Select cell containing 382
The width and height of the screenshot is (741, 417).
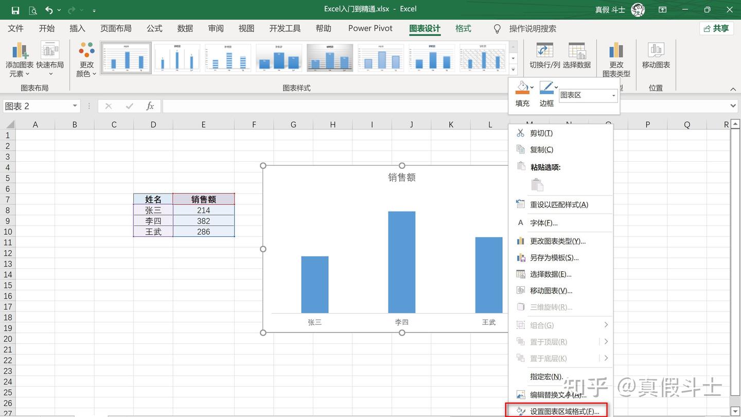pyautogui.click(x=204, y=221)
